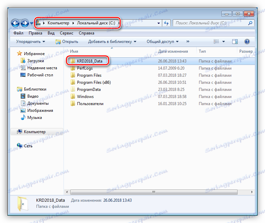Select the Пользователи folder icon

pyautogui.click(x=73, y=103)
